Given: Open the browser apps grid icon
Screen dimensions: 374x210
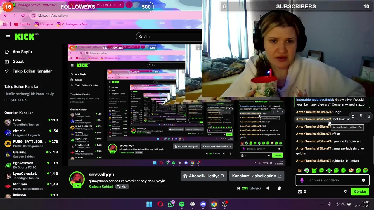Looking at the screenshot, I should (5, 24).
